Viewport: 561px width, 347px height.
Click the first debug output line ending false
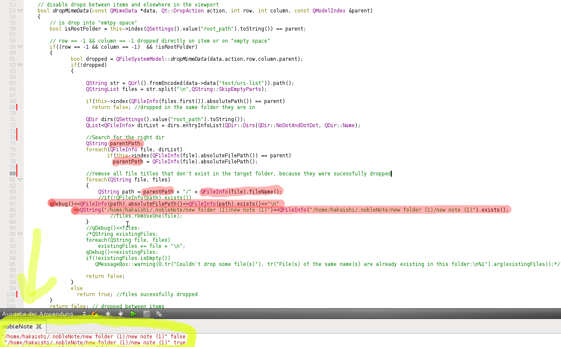94,337
